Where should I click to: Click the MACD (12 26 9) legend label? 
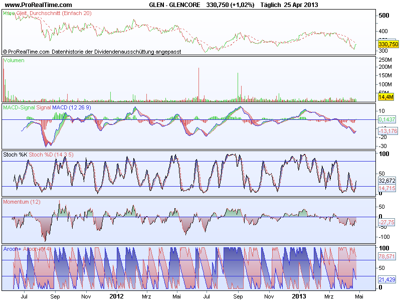click(x=72, y=107)
